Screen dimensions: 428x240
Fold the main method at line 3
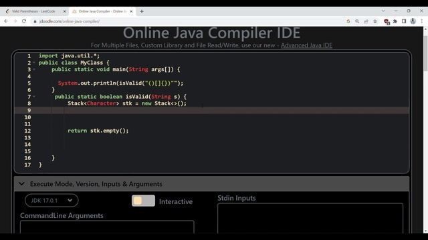tap(34, 69)
